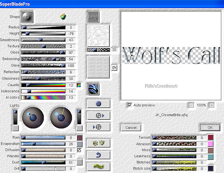Click the load preset disc button
The width and height of the screenshot is (224, 173).
99,115
